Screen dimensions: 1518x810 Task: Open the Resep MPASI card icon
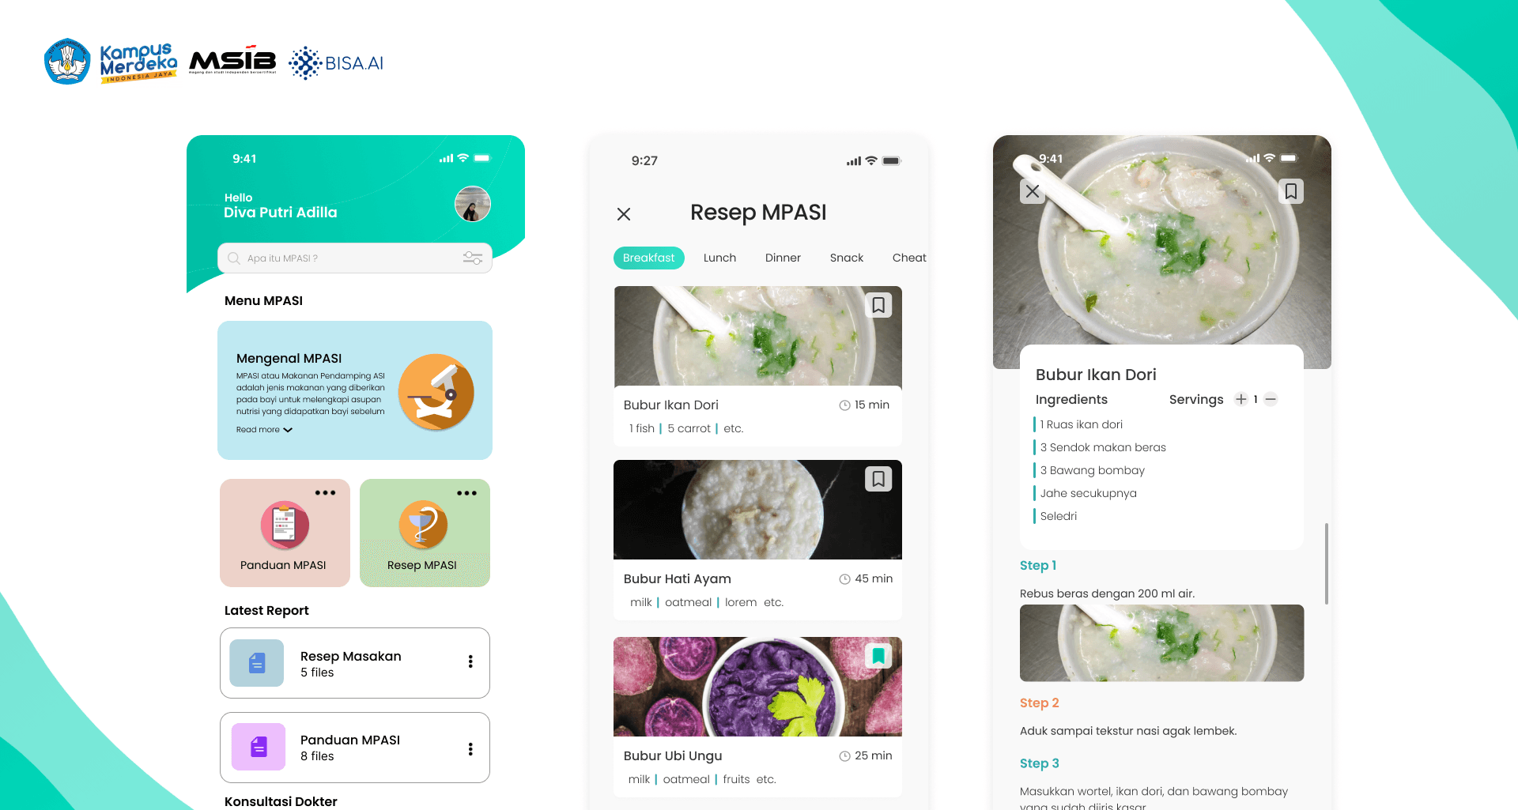[x=423, y=524]
